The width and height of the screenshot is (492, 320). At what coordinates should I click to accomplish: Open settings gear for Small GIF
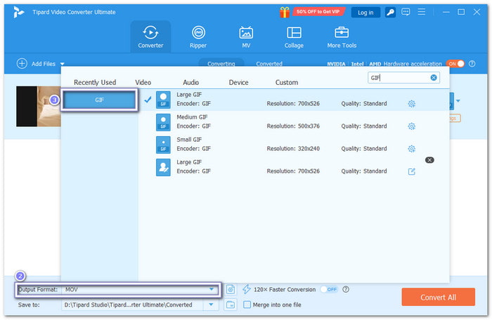click(x=412, y=149)
